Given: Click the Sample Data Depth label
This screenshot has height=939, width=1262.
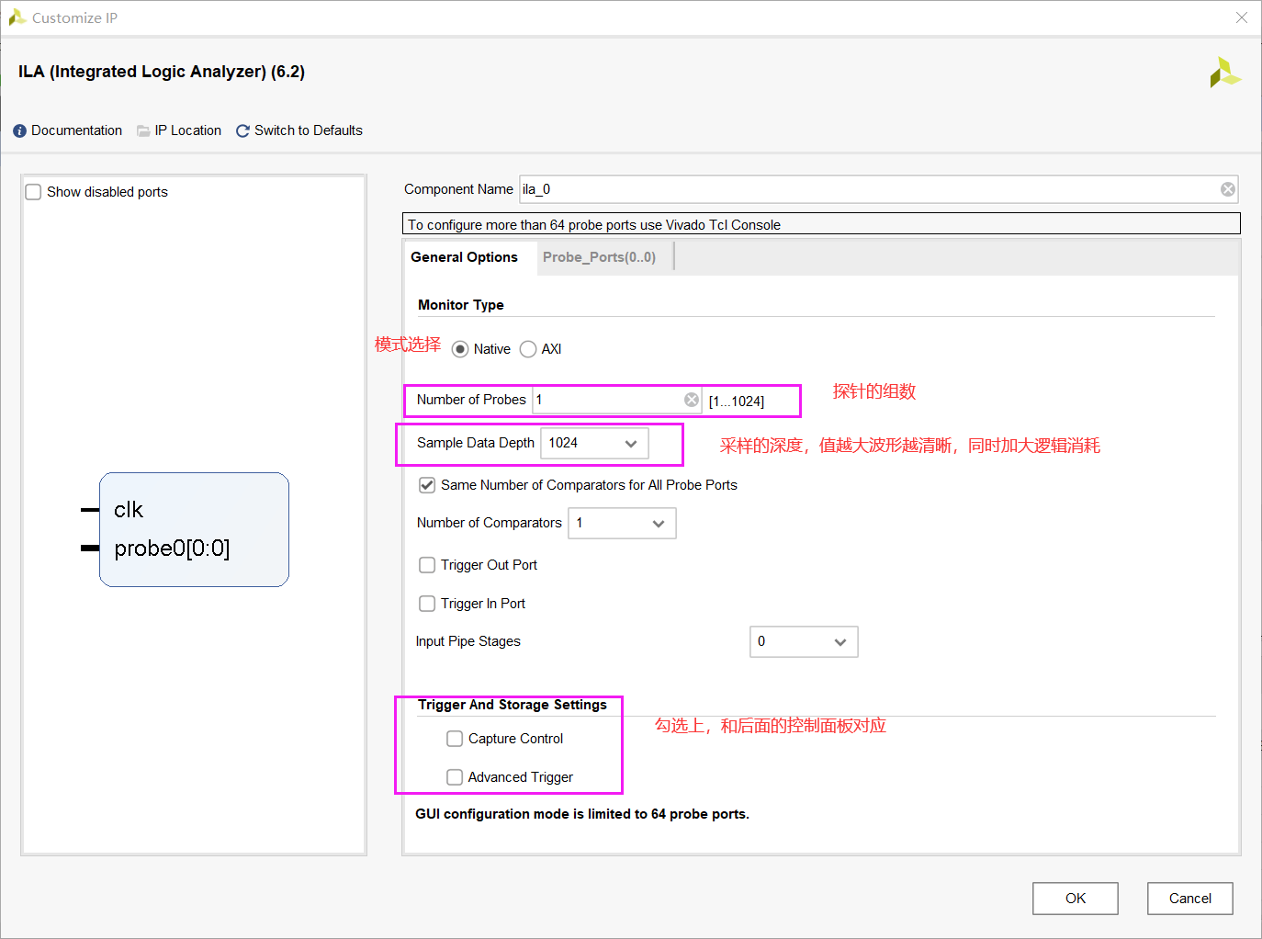Looking at the screenshot, I should tap(476, 443).
